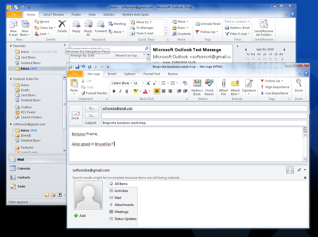
Task: Open the font size 11 dropdown
Action: [143, 83]
